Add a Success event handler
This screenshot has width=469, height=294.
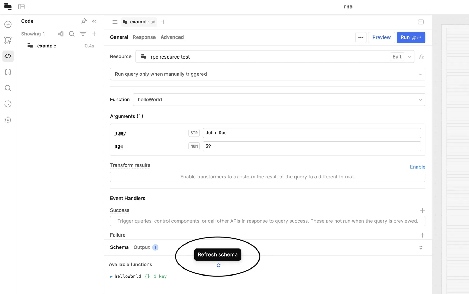pos(422,210)
